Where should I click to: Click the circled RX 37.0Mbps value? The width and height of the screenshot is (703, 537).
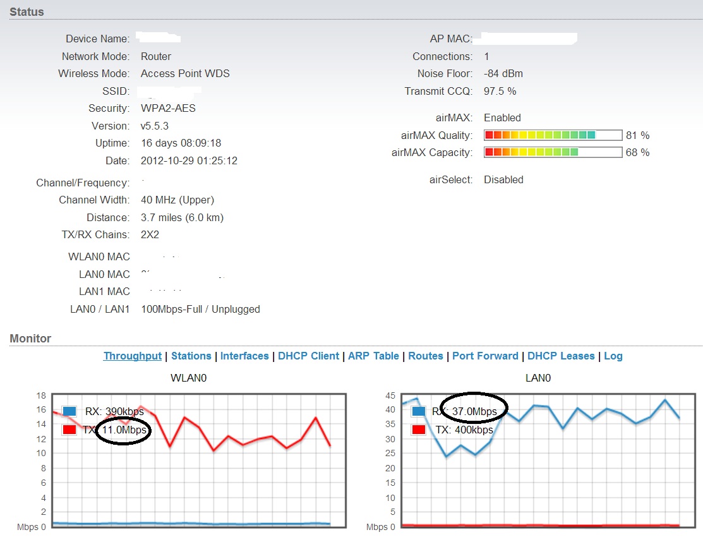click(474, 411)
